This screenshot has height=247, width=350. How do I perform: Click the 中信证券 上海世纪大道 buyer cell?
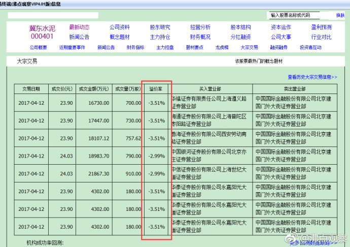(x=210, y=173)
